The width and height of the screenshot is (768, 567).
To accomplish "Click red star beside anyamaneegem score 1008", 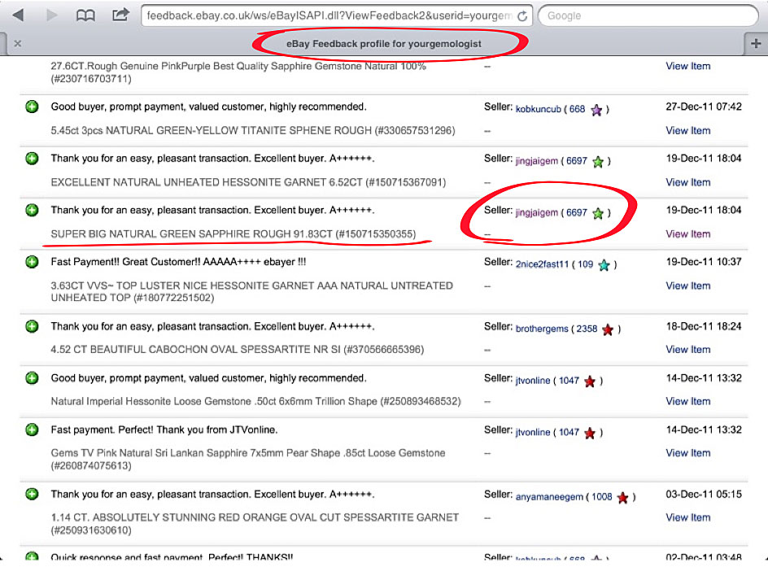I will click(622, 498).
